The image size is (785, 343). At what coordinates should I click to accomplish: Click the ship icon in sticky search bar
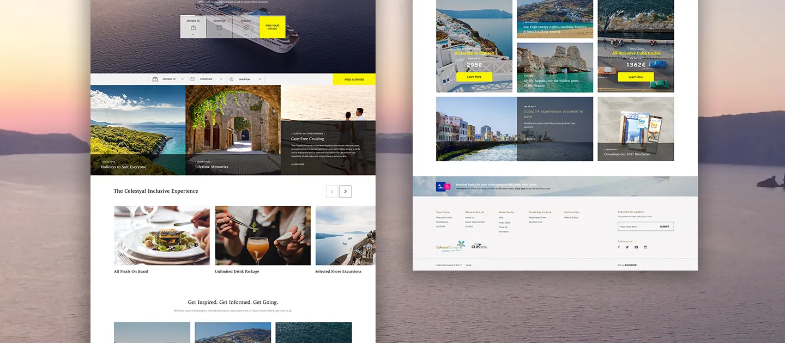(x=155, y=79)
